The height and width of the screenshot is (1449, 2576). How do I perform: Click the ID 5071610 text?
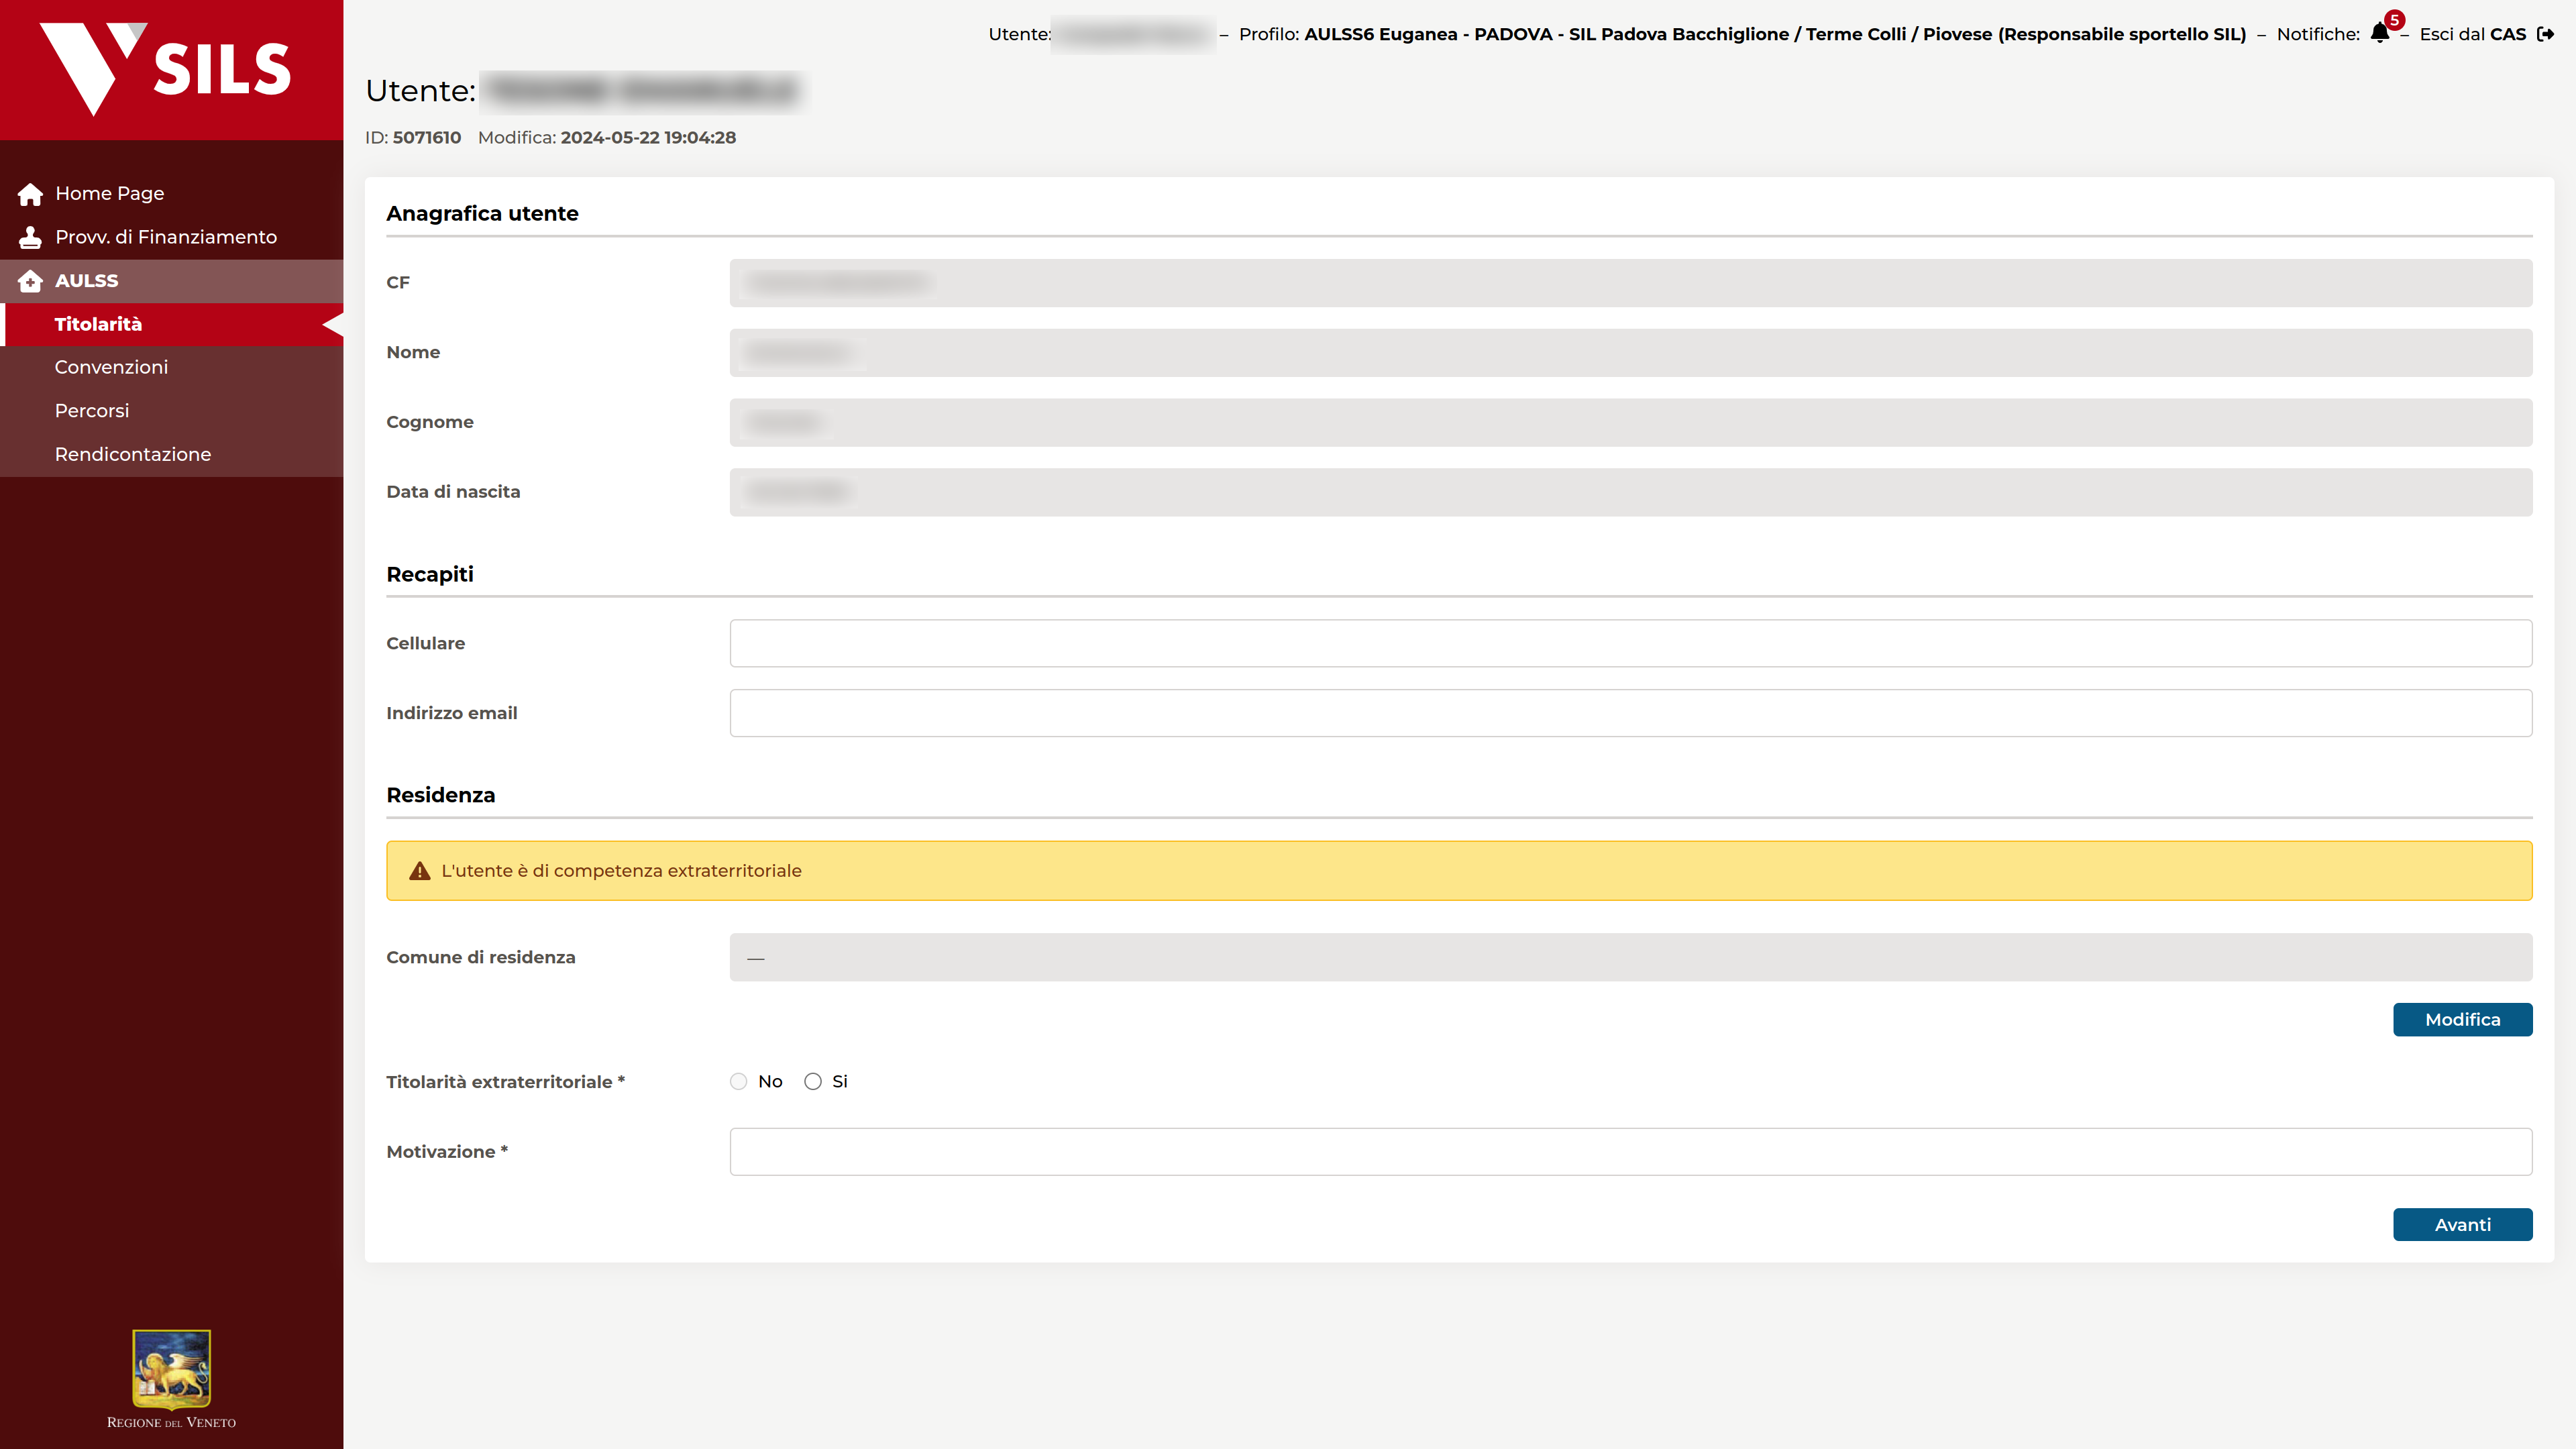tap(413, 138)
